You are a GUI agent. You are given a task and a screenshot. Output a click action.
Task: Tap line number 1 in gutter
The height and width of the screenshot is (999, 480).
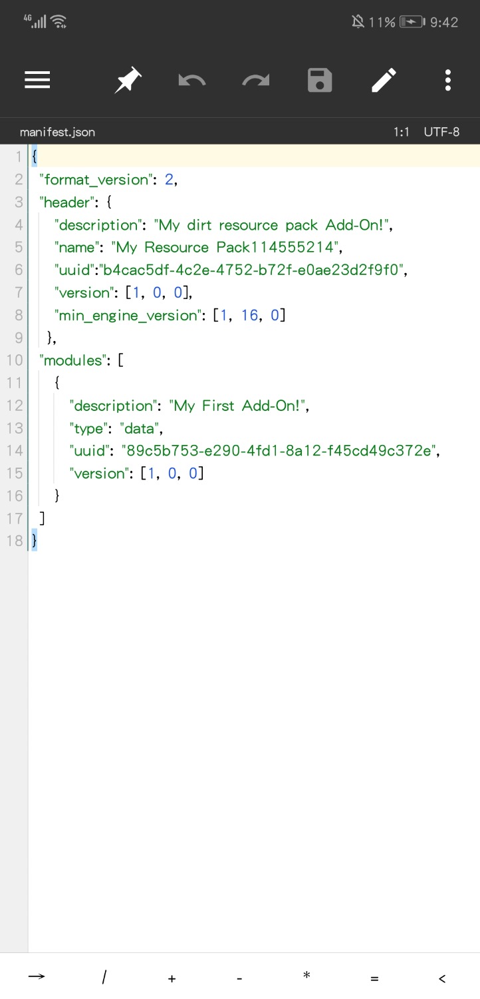click(x=18, y=157)
